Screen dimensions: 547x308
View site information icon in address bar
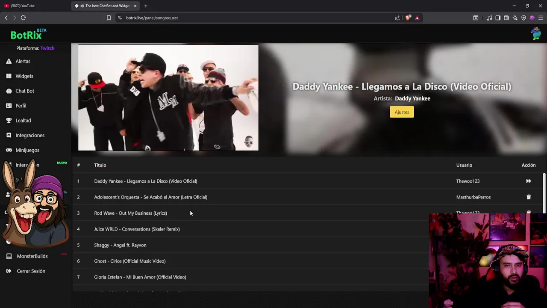click(x=120, y=18)
